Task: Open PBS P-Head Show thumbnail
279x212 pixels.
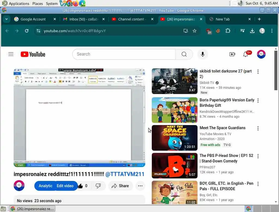Action: tap(175, 166)
